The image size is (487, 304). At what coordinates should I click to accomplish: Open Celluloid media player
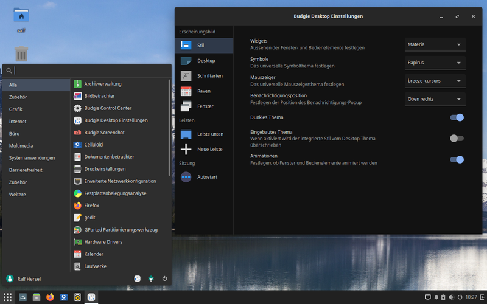pyautogui.click(x=120, y=145)
